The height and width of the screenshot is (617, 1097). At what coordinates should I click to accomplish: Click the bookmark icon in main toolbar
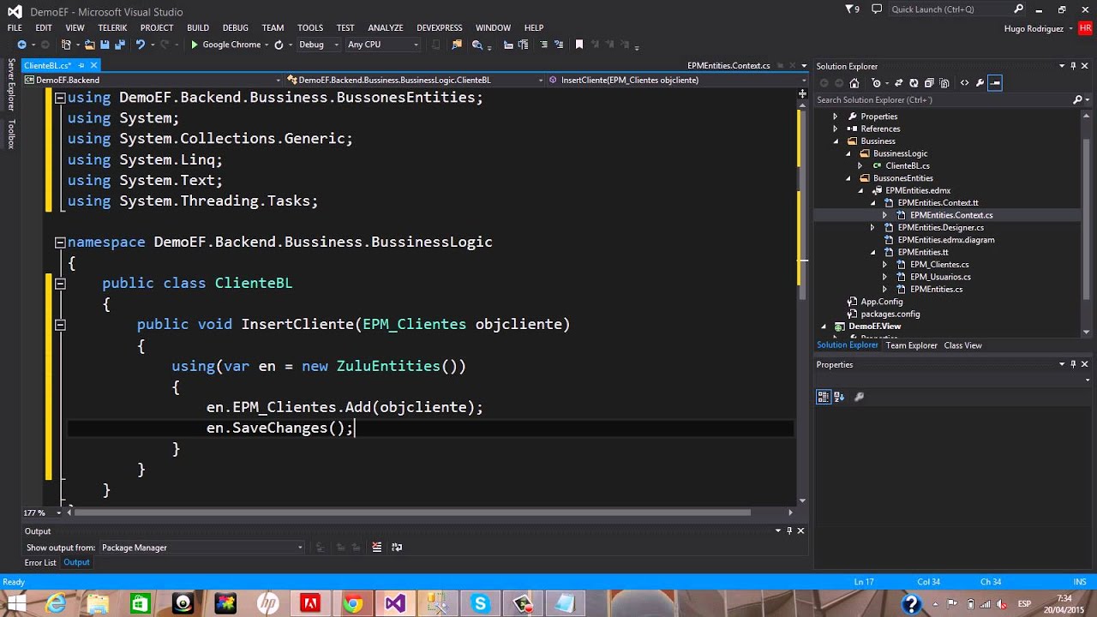pyautogui.click(x=579, y=45)
